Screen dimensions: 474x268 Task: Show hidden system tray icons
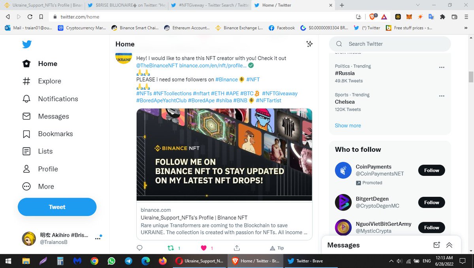point(391,261)
